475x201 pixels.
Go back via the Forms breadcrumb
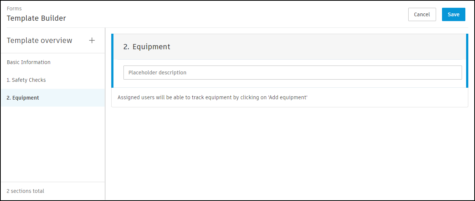[x=14, y=9]
